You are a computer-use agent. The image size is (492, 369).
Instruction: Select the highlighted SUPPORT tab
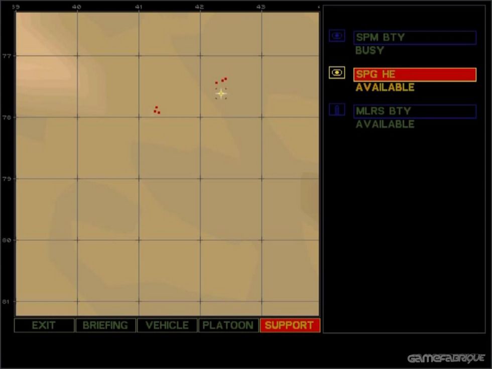[x=290, y=325]
